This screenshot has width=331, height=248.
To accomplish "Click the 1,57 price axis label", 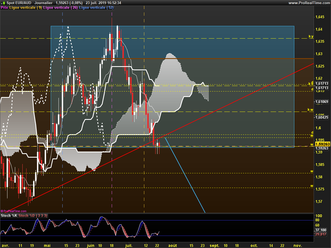I will click(x=318, y=201).
